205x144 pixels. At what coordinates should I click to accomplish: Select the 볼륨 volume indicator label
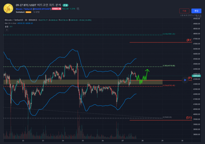click(x=7, y=26)
